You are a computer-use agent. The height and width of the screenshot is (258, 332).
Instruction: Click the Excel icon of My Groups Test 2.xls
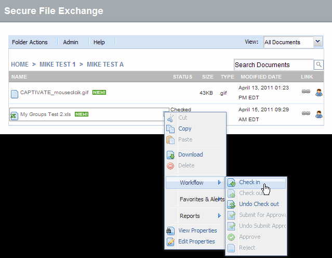15,114
